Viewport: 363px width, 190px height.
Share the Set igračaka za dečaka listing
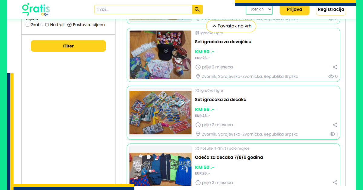[x=335, y=125]
